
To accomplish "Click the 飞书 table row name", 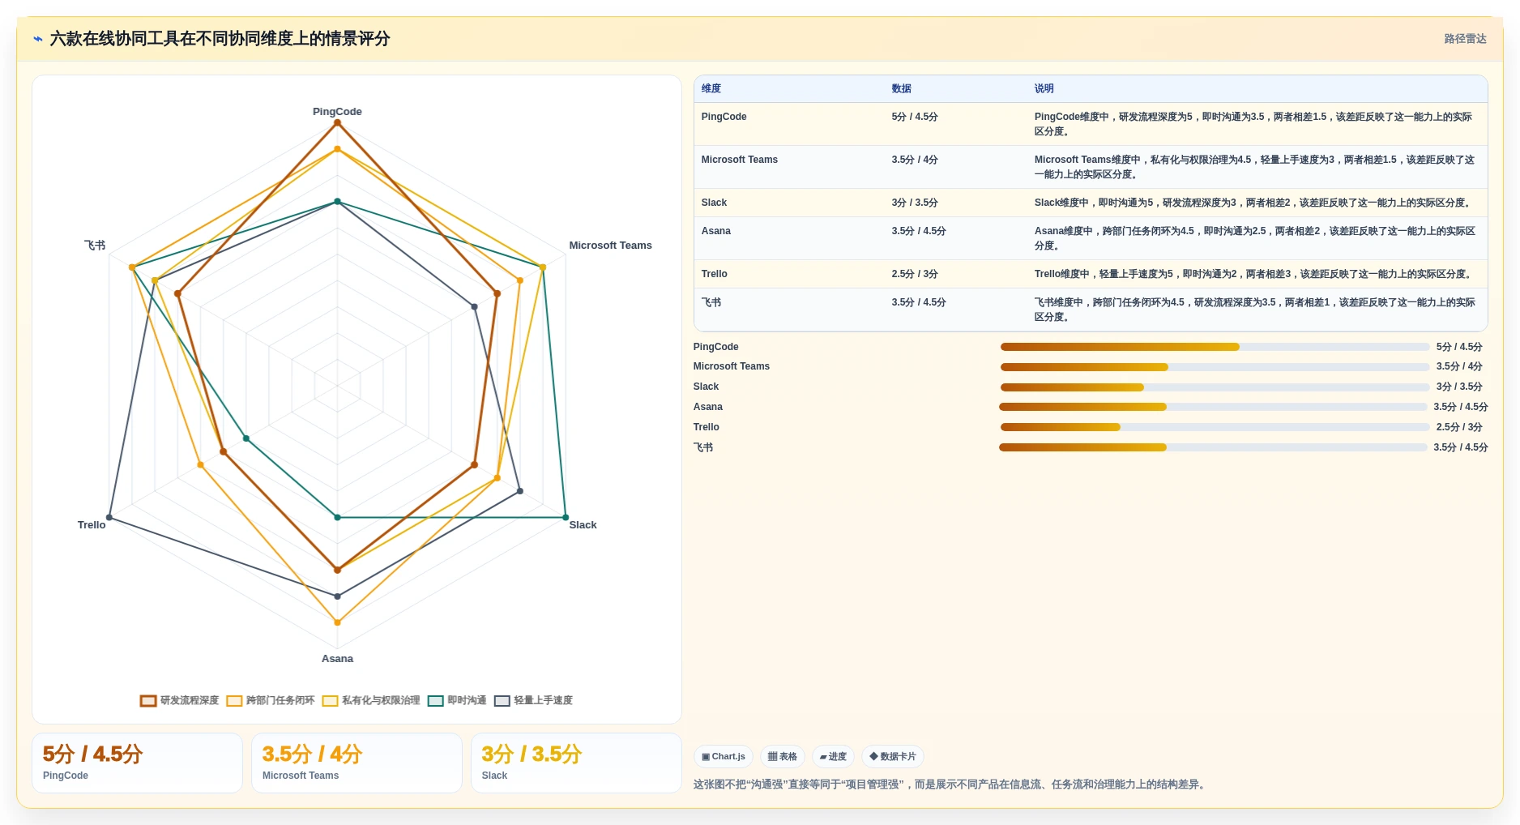I will (711, 302).
